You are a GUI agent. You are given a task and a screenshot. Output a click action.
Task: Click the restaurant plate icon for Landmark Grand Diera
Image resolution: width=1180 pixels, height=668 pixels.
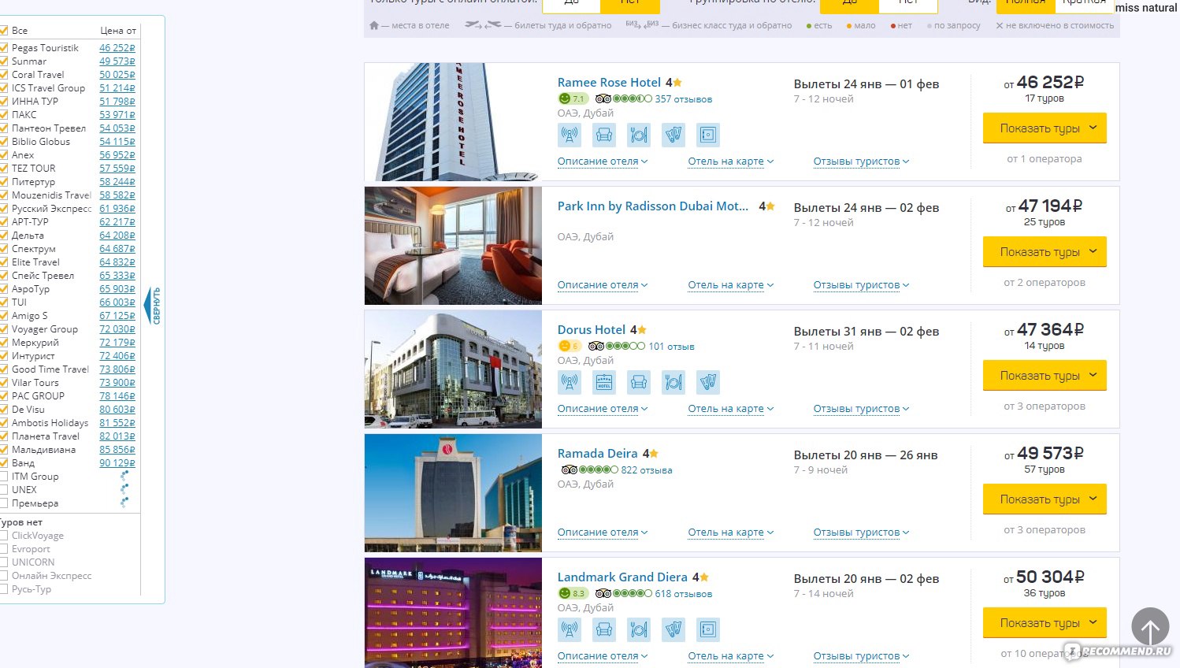point(639,629)
